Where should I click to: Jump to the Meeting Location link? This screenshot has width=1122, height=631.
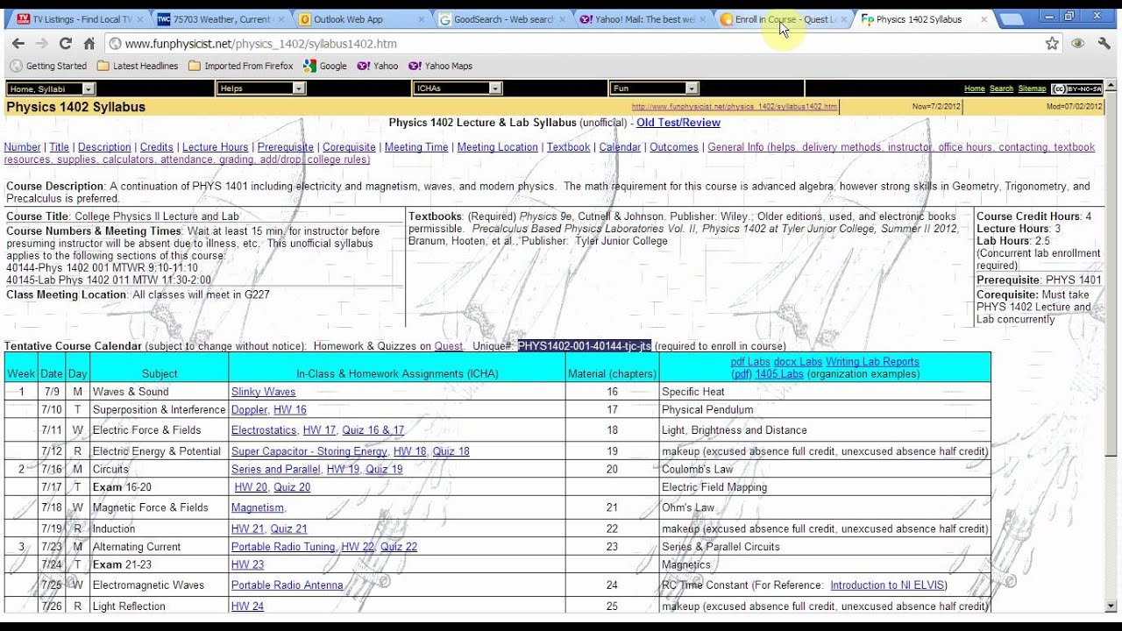(x=497, y=147)
